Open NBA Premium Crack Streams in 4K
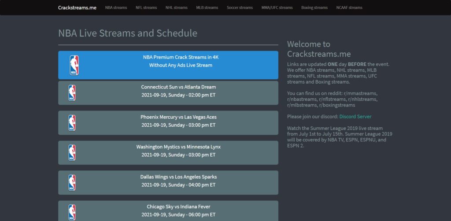Viewport: 451px width, 221px height. pos(168,65)
